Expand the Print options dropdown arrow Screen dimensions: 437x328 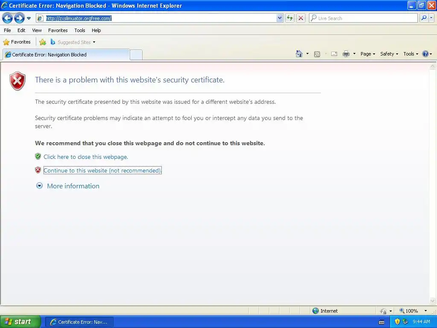click(354, 54)
